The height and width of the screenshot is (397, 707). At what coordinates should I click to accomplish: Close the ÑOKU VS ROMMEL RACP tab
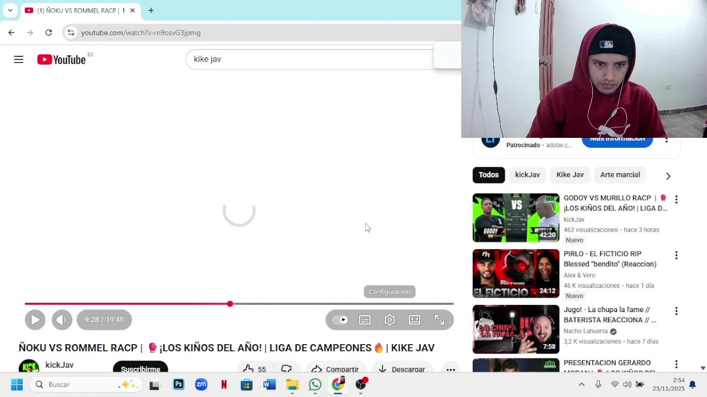[133, 10]
